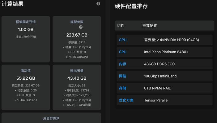Screen dimensions: 217x123
Task: Select the 223.67 GB model parameters value
Action: (77, 35)
